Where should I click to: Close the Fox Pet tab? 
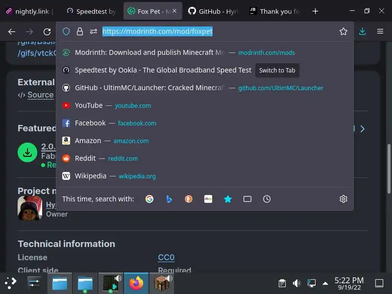[174, 11]
